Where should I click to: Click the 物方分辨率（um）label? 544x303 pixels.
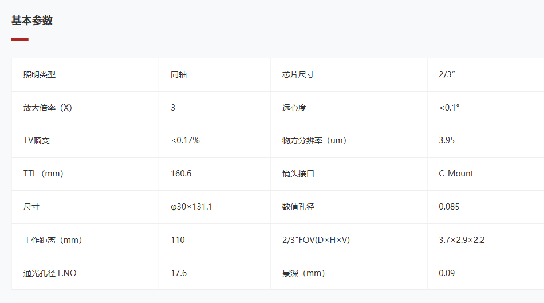point(314,140)
